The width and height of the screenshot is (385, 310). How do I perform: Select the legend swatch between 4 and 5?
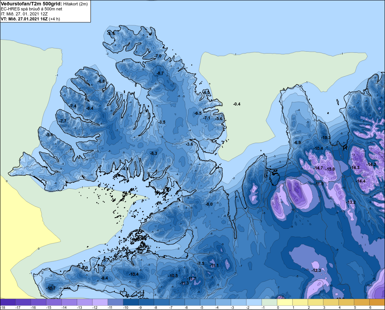pos(346,302)
